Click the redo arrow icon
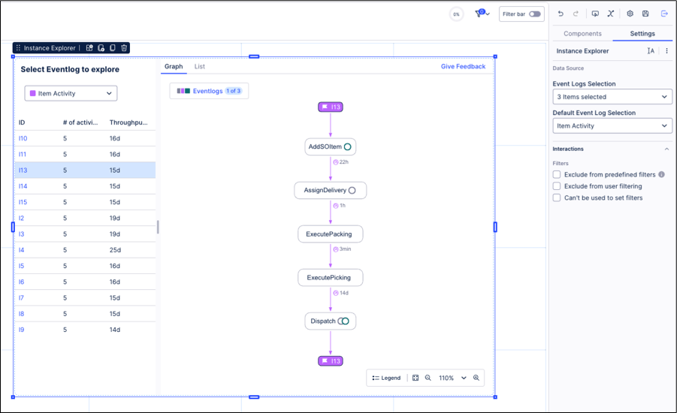Screen dimensions: 677x413 576,14
